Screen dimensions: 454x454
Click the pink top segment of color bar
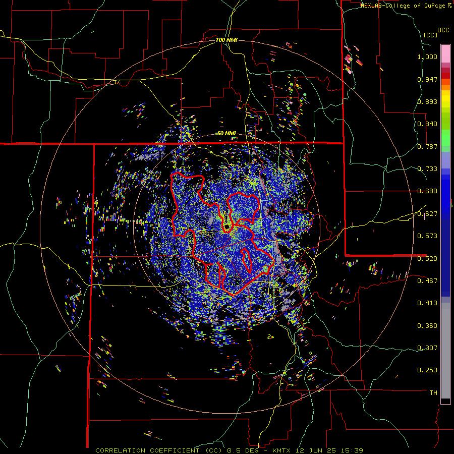click(445, 53)
